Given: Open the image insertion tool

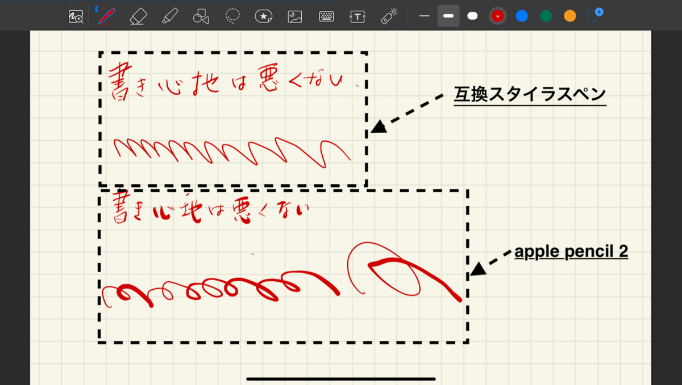Looking at the screenshot, I should tap(296, 15).
